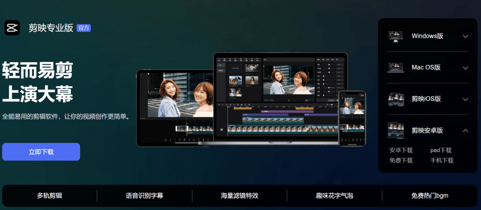Expand the Mac OS版 chevron
Image resolution: width=481 pixels, height=210 pixels.
click(465, 68)
